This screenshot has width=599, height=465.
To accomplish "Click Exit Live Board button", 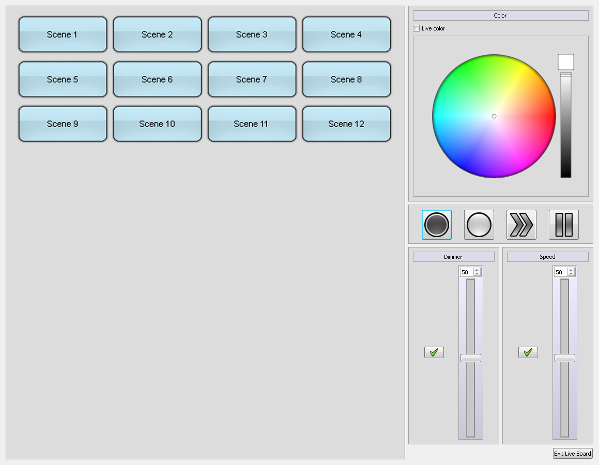I will pyautogui.click(x=573, y=454).
